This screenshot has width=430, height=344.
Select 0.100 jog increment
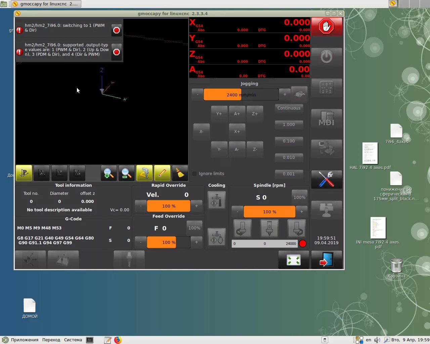click(289, 141)
